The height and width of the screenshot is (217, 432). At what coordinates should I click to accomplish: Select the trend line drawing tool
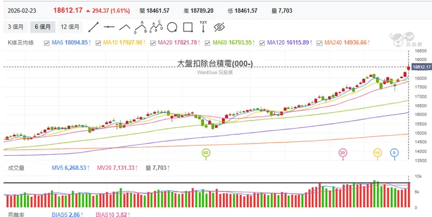[x=93, y=27]
